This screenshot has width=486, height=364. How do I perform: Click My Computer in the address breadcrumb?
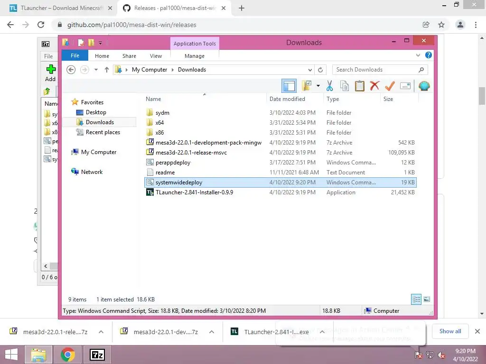click(150, 70)
